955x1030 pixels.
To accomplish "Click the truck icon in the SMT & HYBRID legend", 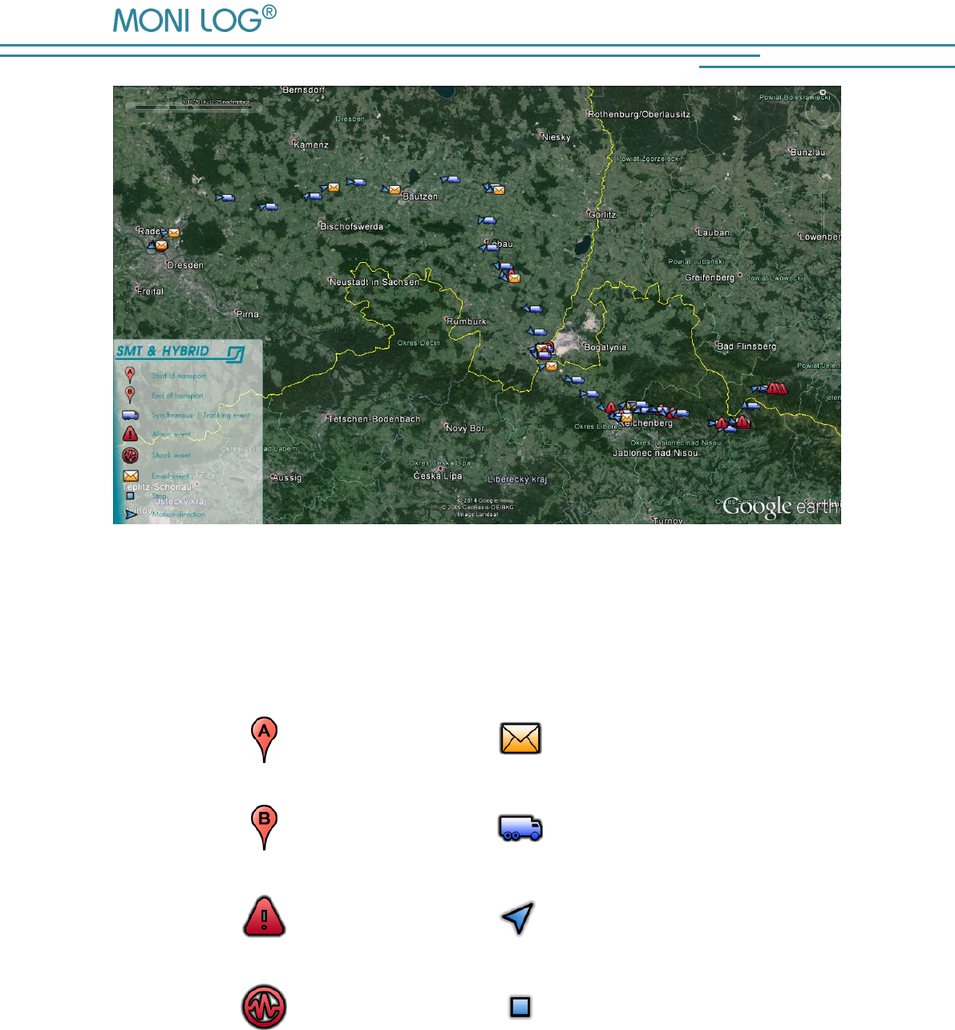I will 130,415.
